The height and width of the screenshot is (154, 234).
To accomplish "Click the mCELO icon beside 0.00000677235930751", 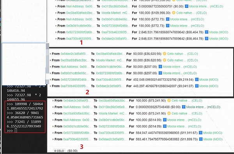I will pyautogui.click(x=186, y=6).
